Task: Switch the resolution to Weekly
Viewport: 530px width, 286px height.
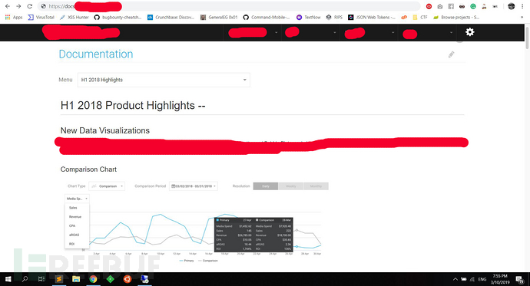Action: (x=290, y=186)
